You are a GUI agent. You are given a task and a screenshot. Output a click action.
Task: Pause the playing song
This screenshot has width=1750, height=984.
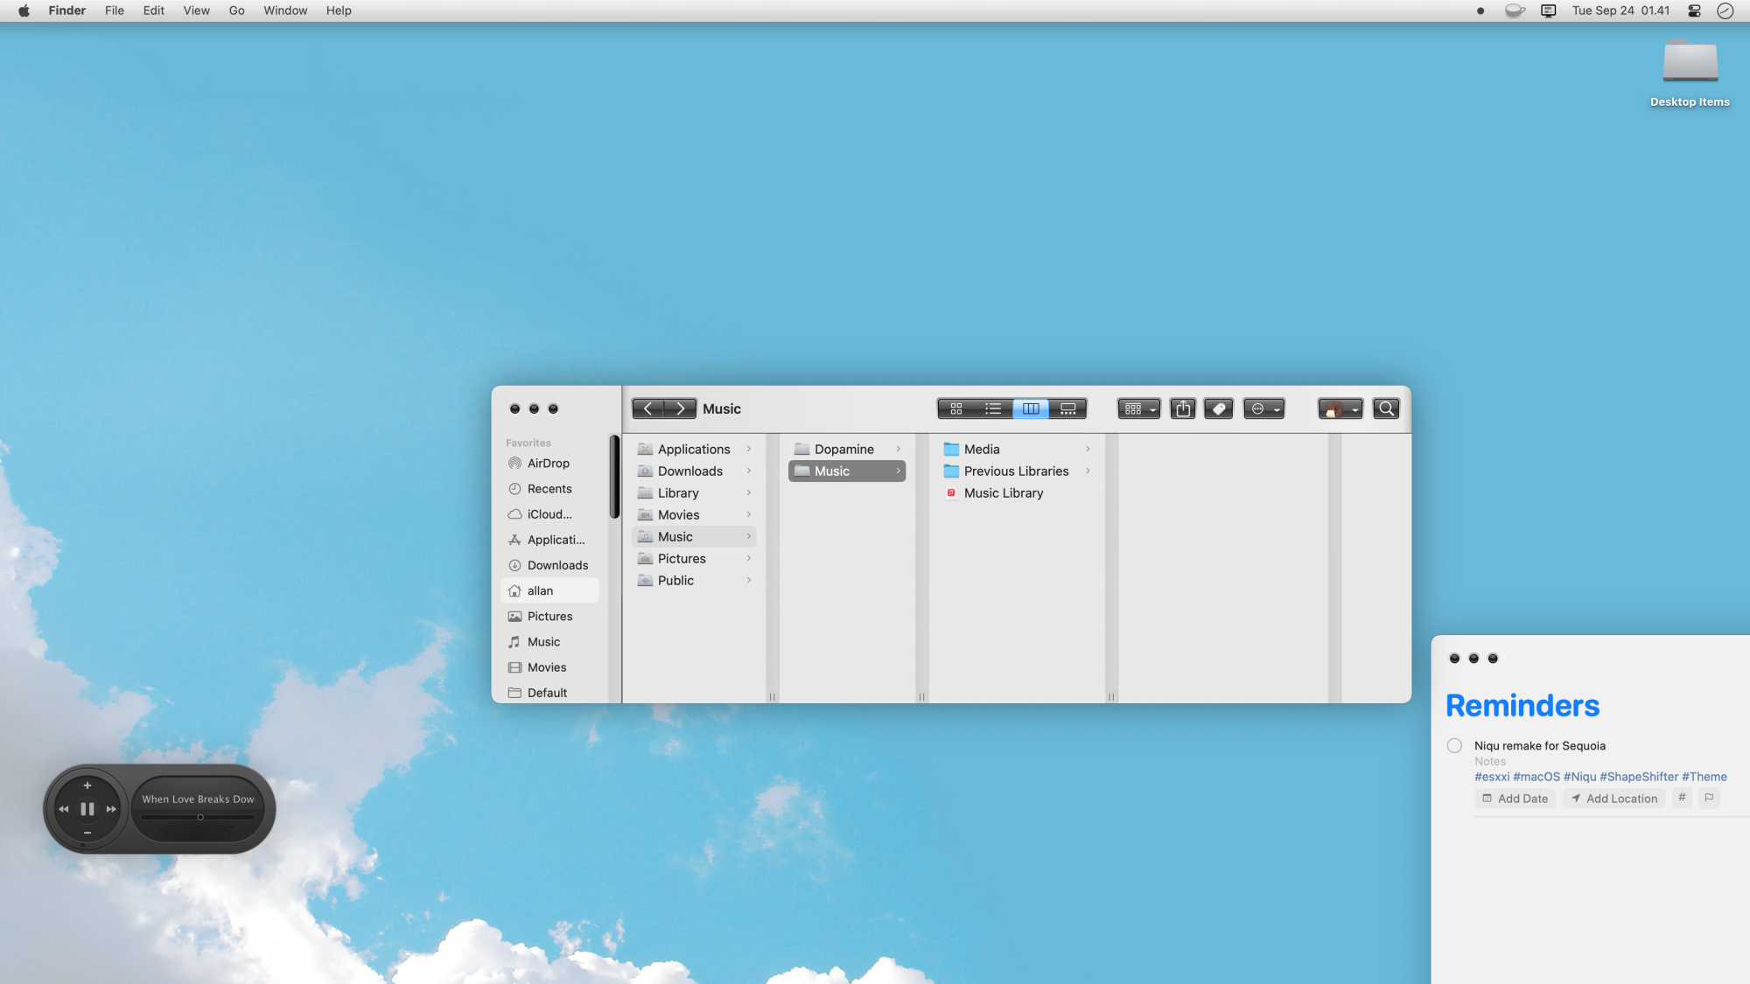(x=87, y=809)
